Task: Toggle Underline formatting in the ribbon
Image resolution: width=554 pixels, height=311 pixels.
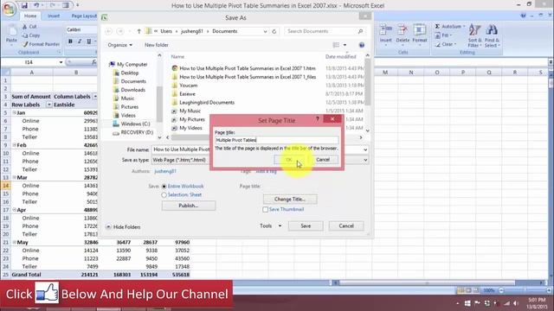Action: 88,41
